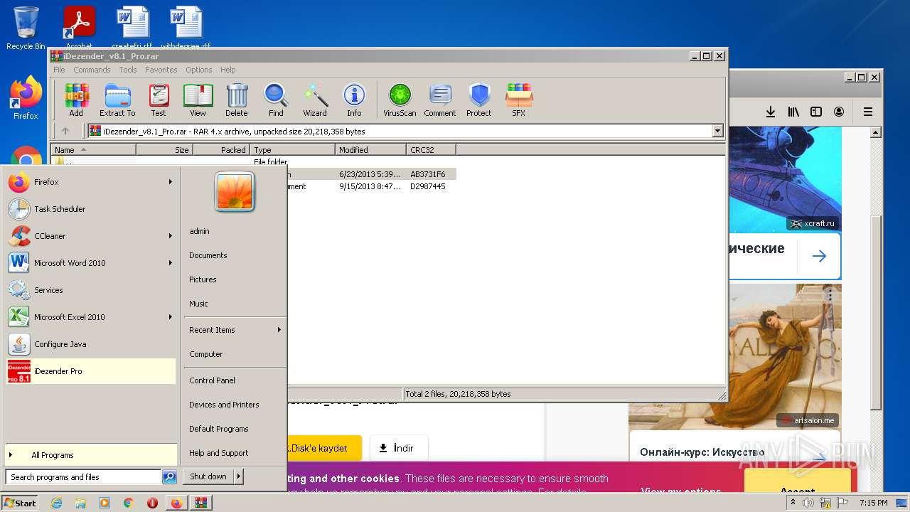Open Task Scheduler from Start menu
Screen dimensions: 910x512
[x=91, y=209]
